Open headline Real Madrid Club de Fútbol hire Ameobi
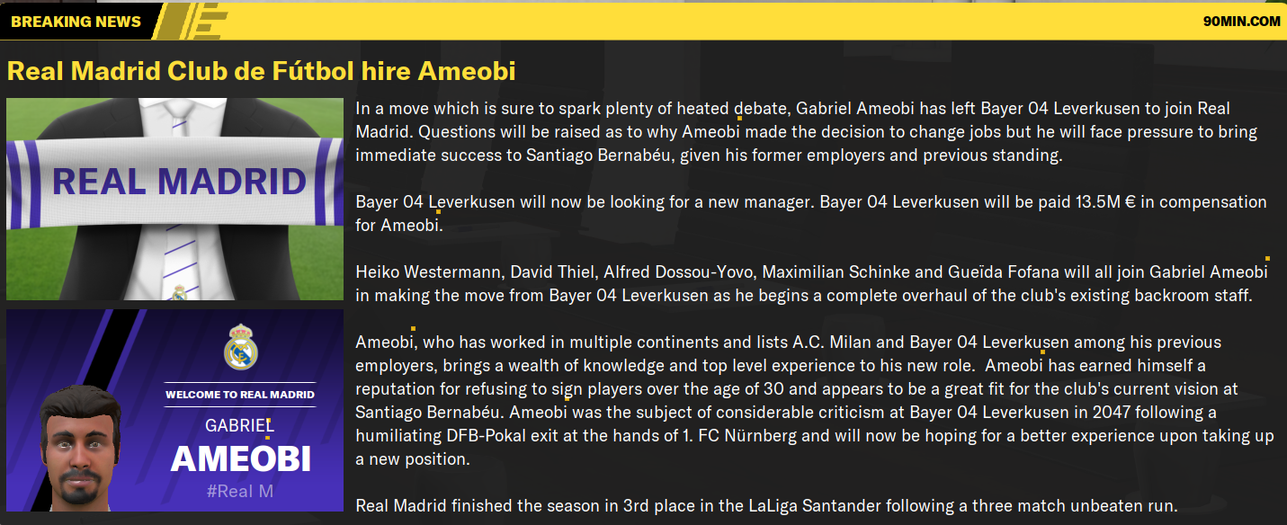This screenshot has width=1287, height=525. click(261, 71)
